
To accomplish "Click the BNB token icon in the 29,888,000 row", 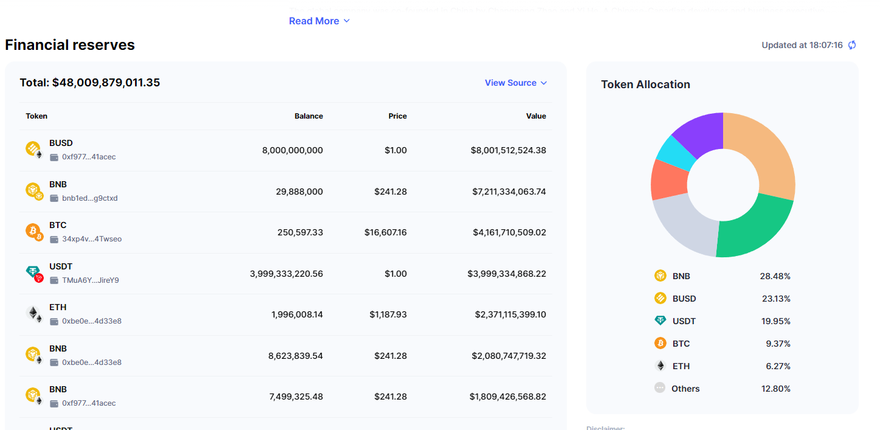I will (x=34, y=191).
